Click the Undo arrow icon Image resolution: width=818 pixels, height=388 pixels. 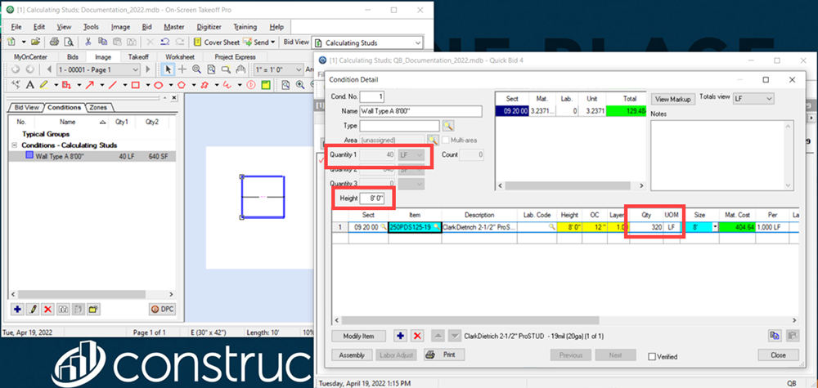pyautogui.click(x=165, y=42)
